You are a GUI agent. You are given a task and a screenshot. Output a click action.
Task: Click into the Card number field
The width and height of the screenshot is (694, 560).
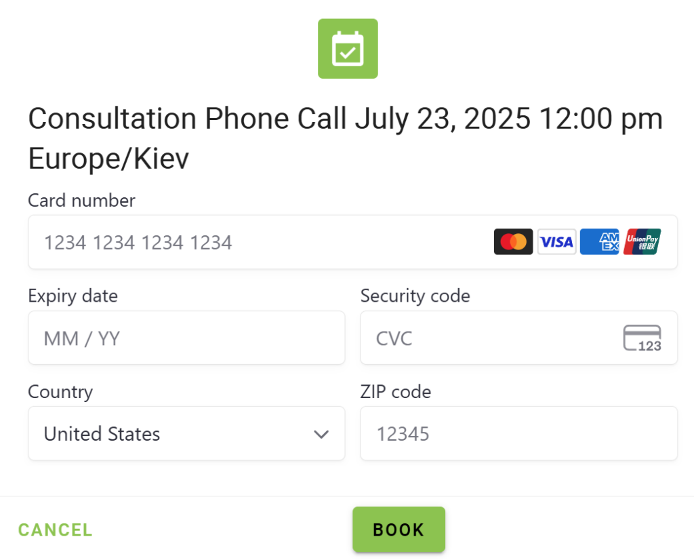coord(203,241)
